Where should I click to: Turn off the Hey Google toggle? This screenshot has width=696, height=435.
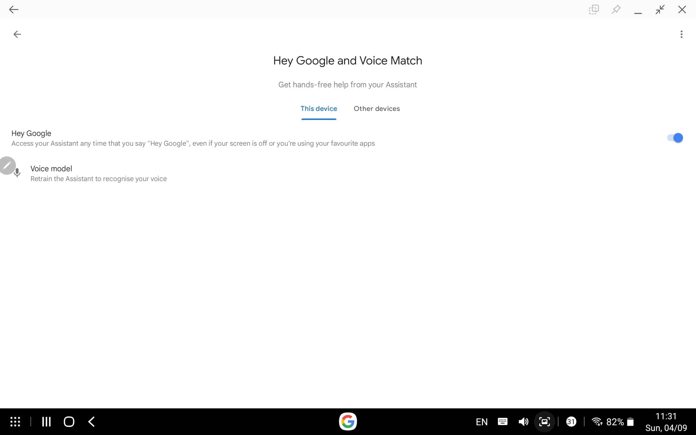tap(675, 138)
